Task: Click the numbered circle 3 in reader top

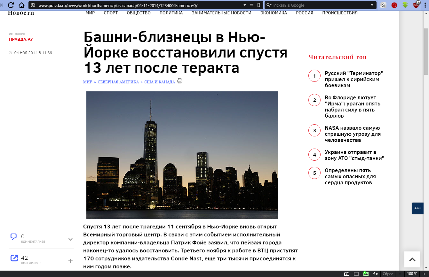Action: pyautogui.click(x=314, y=130)
